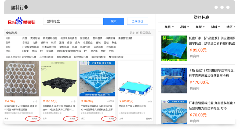Screen dimensions: 240x129
Task: Select the 环保型塑料托盘 type filter
Action: pyautogui.click(x=31, y=47)
